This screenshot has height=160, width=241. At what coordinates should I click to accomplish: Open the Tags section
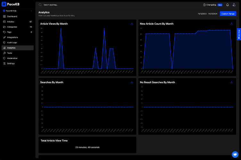18,32
